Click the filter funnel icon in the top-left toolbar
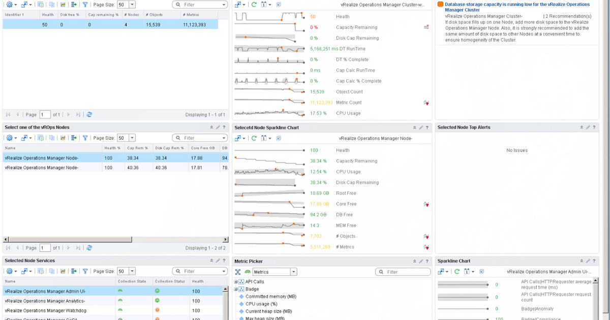The image size is (610, 320). coord(84,5)
